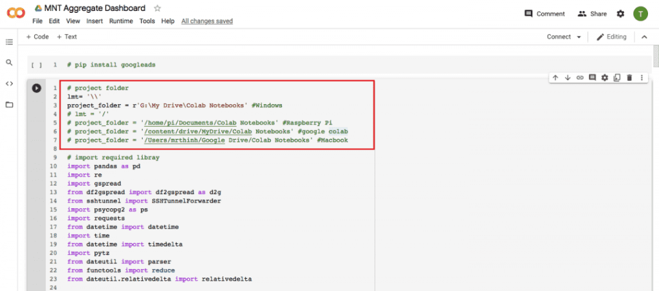Move cell up with arrow icon
Screen dimensions: 659x291
point(555,78)
